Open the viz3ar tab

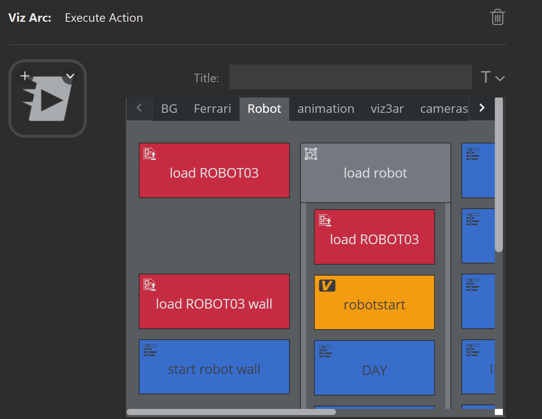coord(387,109)
